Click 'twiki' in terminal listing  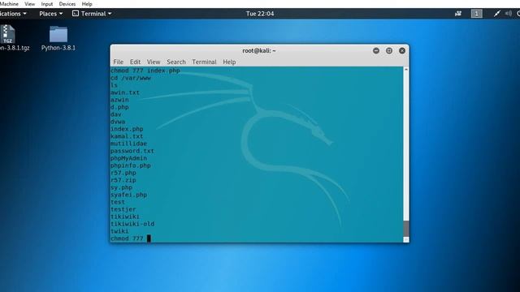point(119,231)
